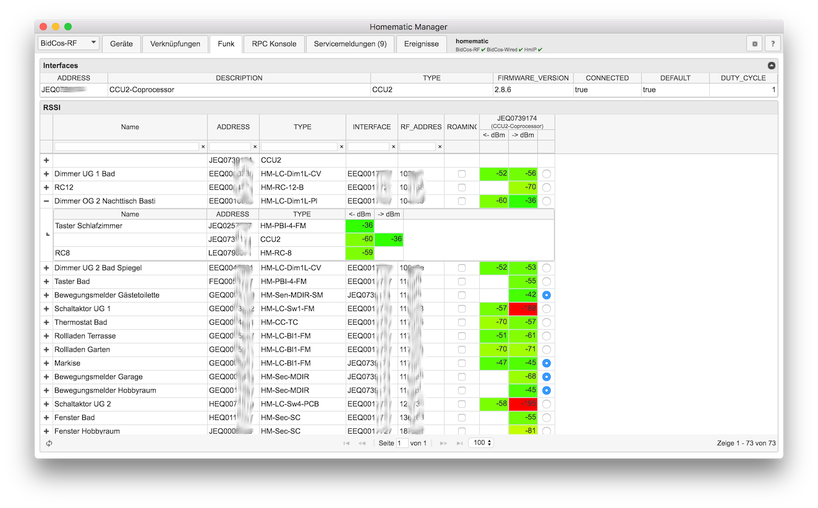Toggle roaming checkbox for RC12
This screenshot has height=508, width=818.
(x=462, y=187)
